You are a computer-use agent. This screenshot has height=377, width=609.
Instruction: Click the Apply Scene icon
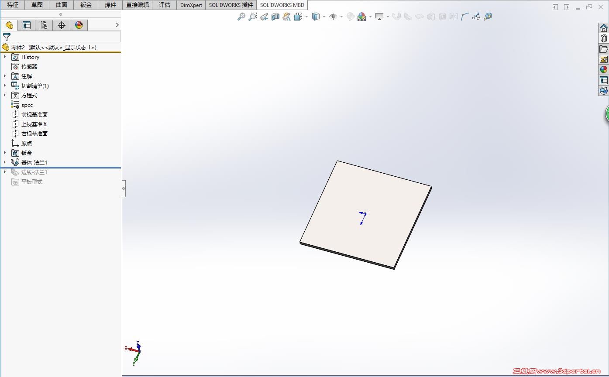[x=361, y=17]
